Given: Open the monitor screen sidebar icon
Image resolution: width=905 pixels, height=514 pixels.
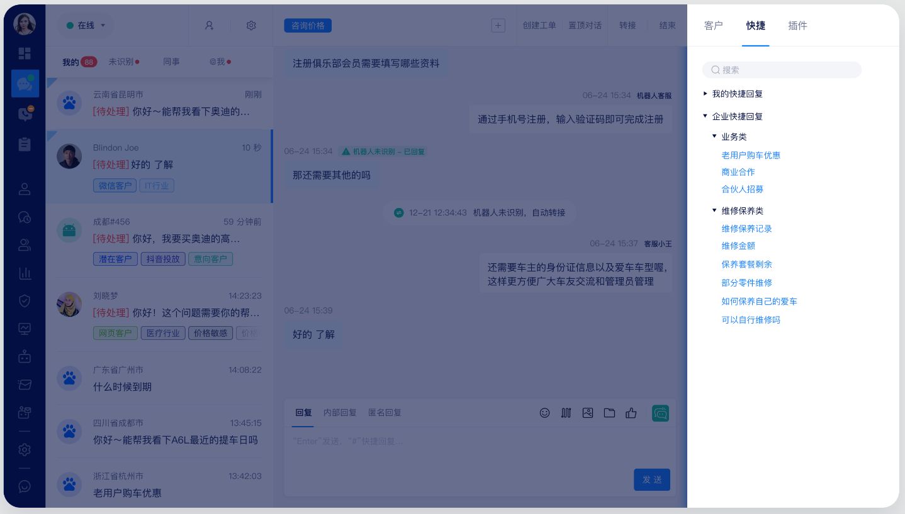Looking at the screenshot, I should (x=25, y=329).
